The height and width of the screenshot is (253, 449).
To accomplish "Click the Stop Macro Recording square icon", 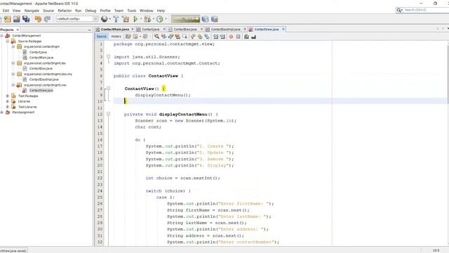I will tap(238, 37).
